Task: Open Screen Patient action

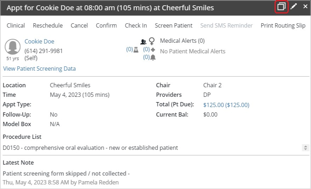Action: click(x=174, y=25)
